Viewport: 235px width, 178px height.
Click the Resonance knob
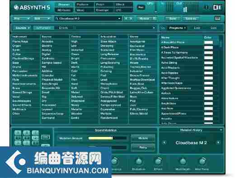coord(115,161)
